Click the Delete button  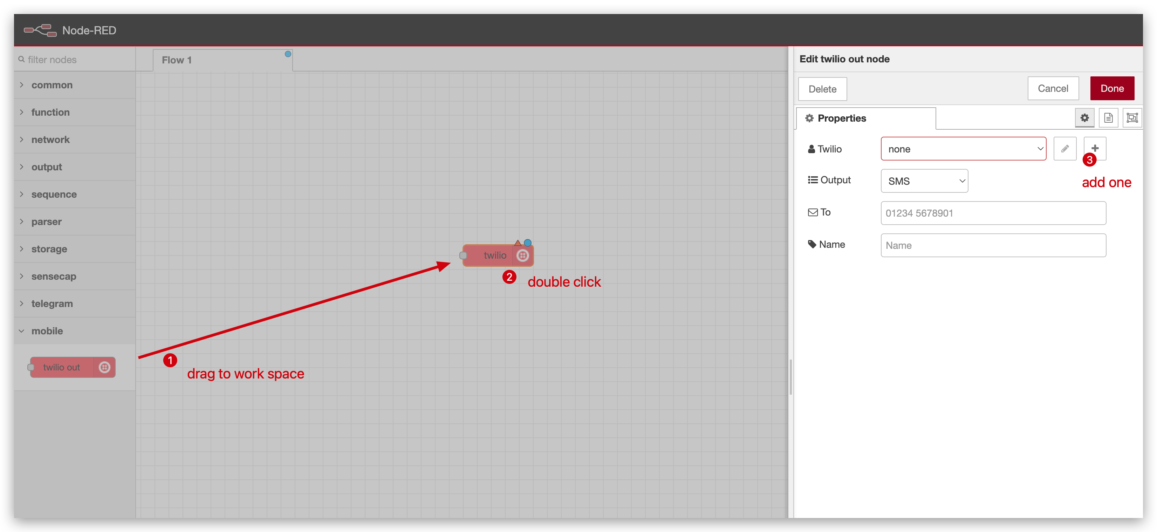tap(822, 89)
